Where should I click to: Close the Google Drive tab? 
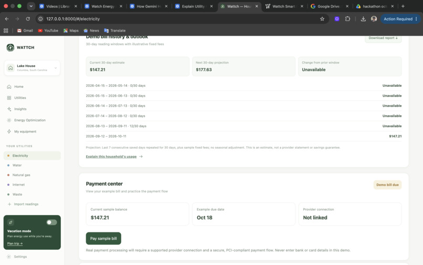(x=347, y=6)
